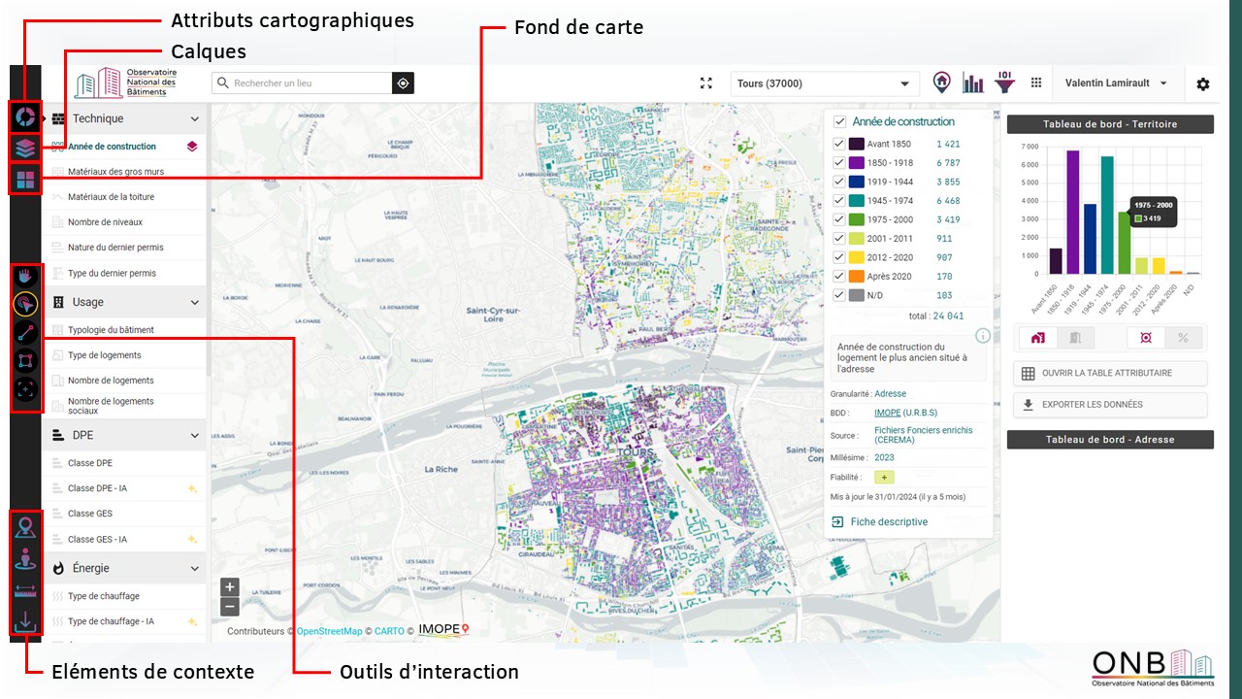
Task: Select 'Classe DPE' attribute in list
Action: tap(90, 463)
